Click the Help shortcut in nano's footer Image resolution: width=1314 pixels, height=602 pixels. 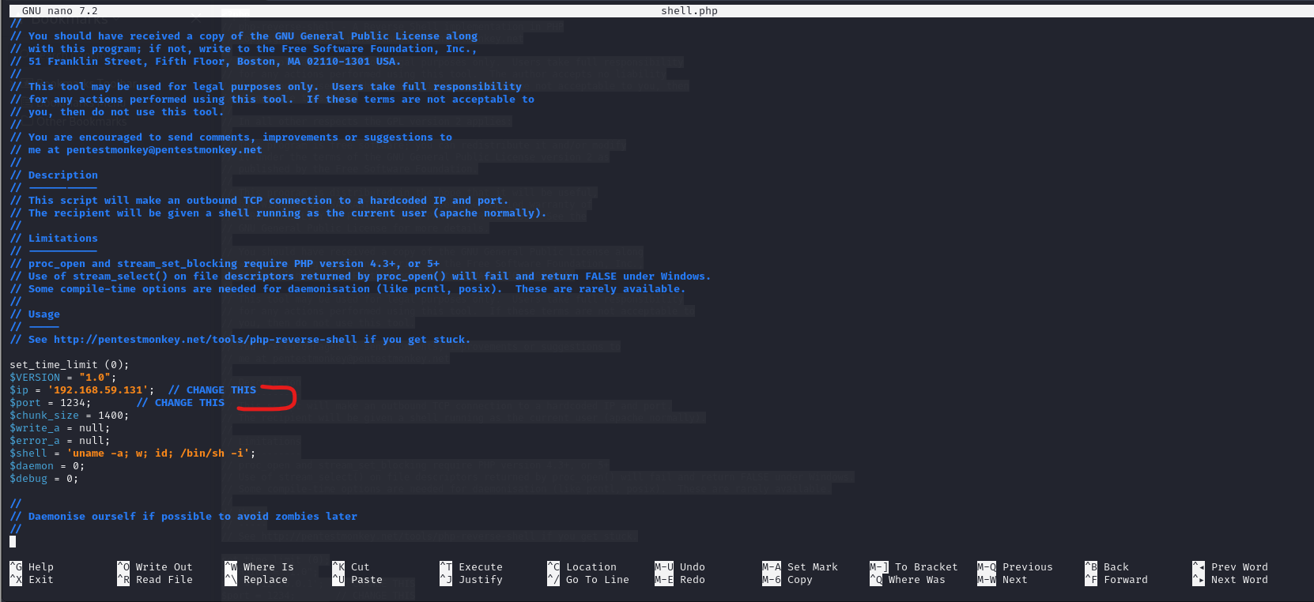pos(32,567)
